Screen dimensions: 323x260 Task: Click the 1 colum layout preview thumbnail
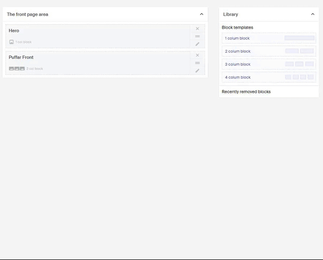tap(299, 38)
